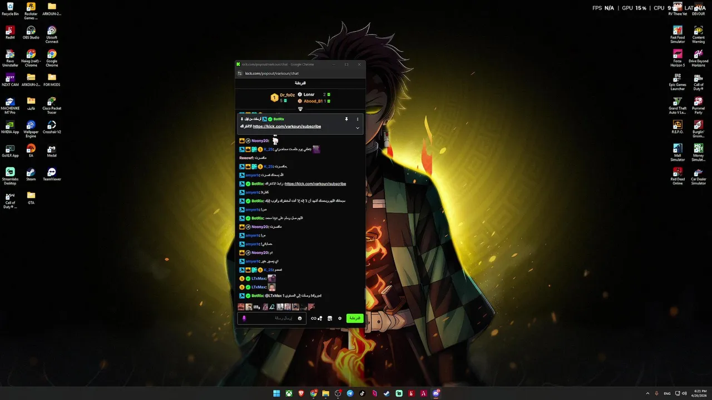Open three-dot menu of pinned message
This screenshot has width=712, height=400.
(358, 119)
